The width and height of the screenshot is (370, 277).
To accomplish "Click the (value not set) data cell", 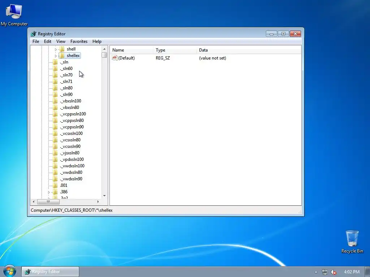I will [212, 58].
